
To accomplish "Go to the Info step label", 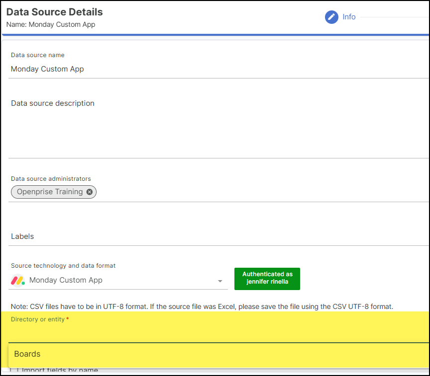I will tap(349, 17).
